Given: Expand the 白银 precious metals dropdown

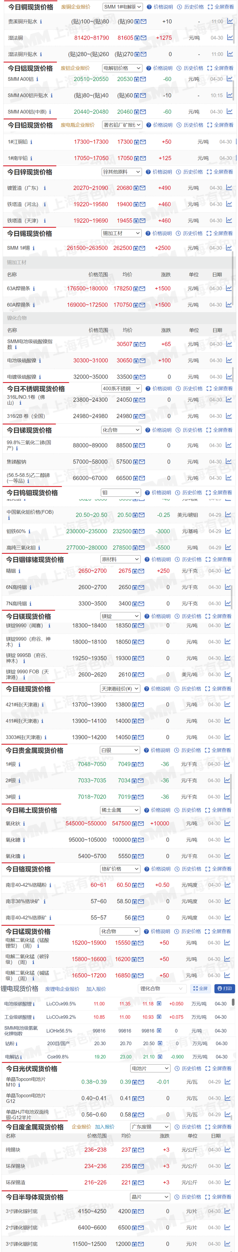Looking at the screenshot, I should coord(120,750).
